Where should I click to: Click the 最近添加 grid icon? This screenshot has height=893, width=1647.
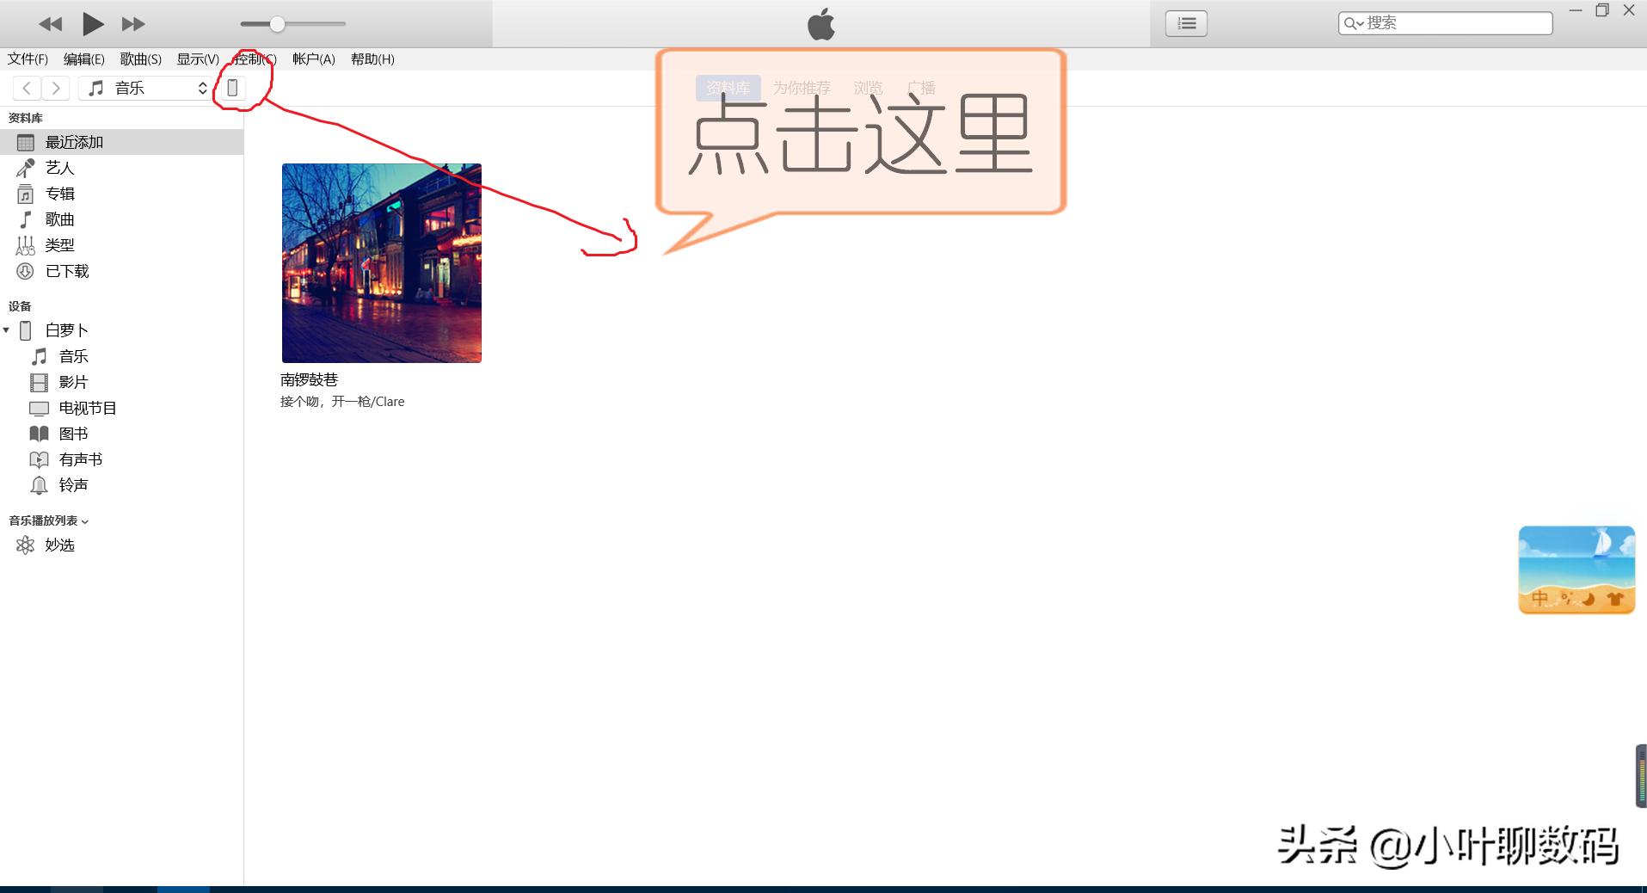[26, 142]
